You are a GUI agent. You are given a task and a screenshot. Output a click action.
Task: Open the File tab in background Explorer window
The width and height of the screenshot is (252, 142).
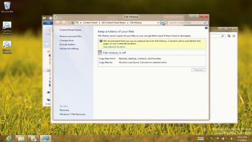click(48, 23)
